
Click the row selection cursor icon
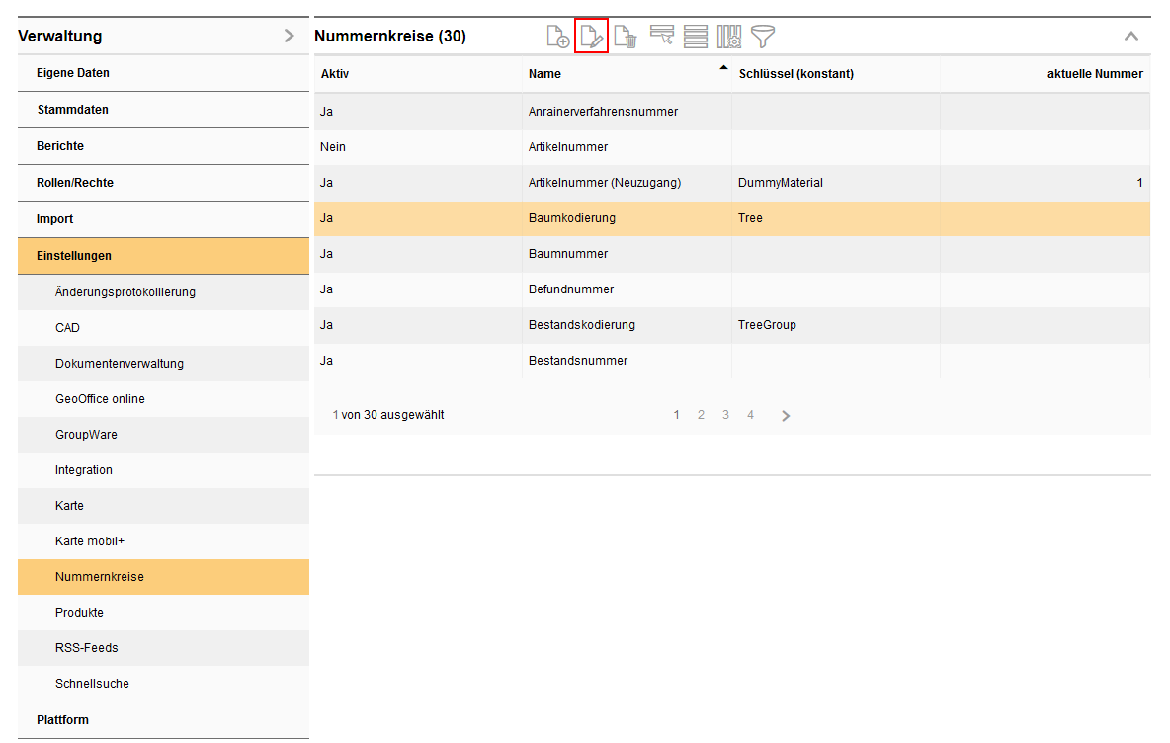coord(661,37)
